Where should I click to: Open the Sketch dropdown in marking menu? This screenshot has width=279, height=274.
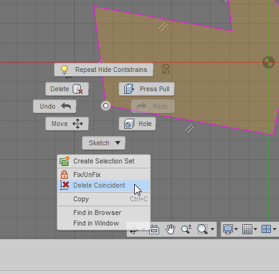[104, 143]
